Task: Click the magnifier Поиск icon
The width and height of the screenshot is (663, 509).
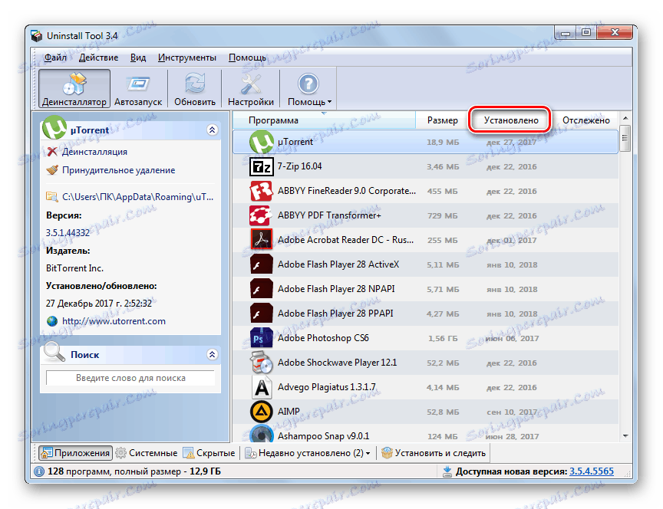Action: pyautogui.click(x=54, y=353)
